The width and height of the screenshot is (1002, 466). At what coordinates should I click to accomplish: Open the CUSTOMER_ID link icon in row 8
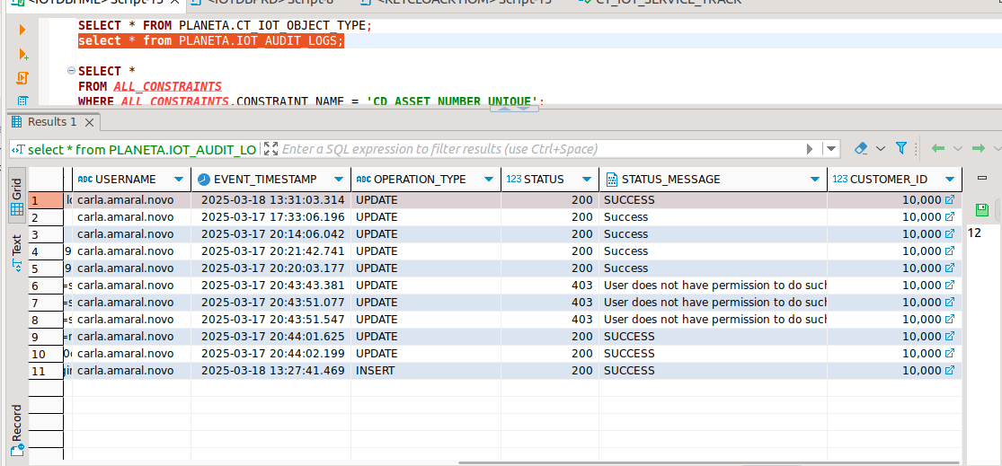(950, 319)
